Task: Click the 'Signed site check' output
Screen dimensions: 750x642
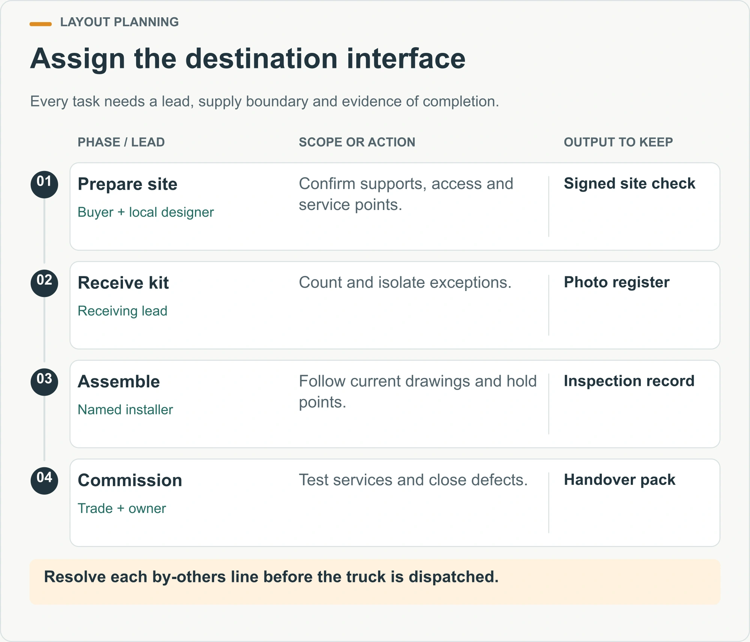Action: pos(630,183)
